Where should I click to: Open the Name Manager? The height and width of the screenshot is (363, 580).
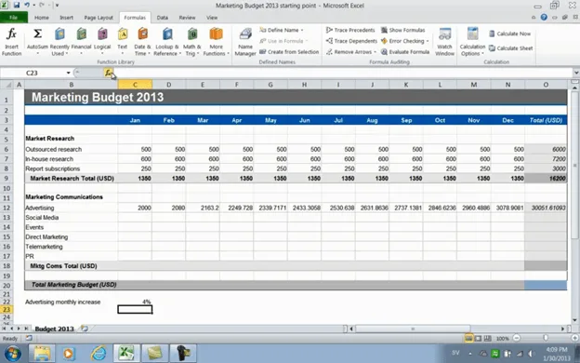pos(245,42)
